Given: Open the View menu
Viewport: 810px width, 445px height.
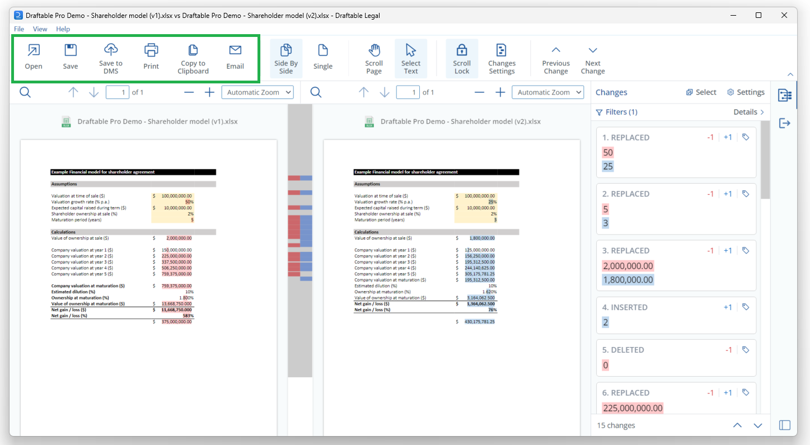Looking at the screenshot, I should [40, 29].
